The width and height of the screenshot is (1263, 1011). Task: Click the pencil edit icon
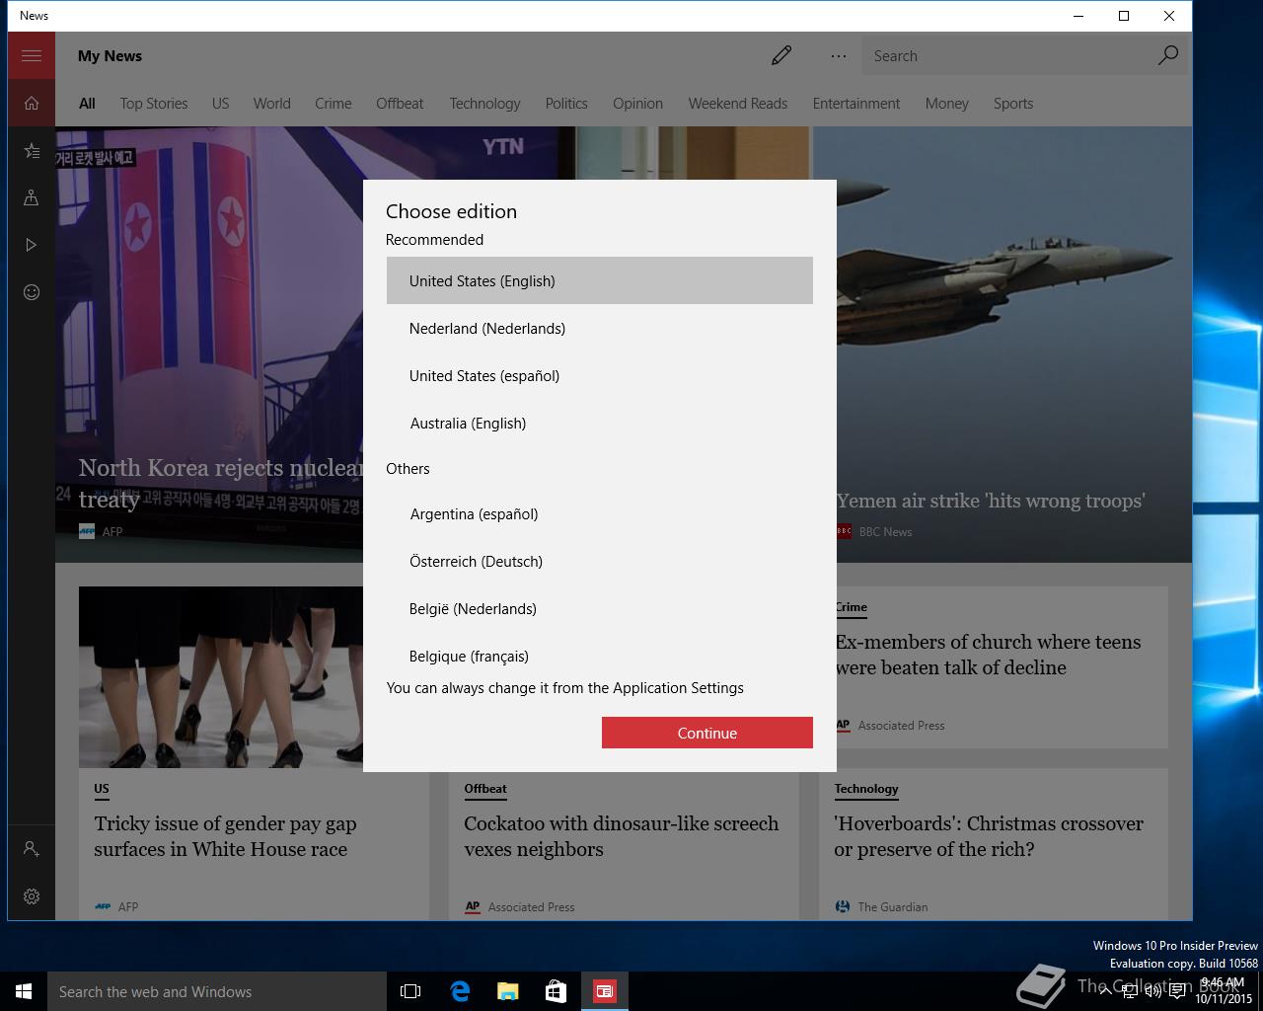tap(781, 55)
